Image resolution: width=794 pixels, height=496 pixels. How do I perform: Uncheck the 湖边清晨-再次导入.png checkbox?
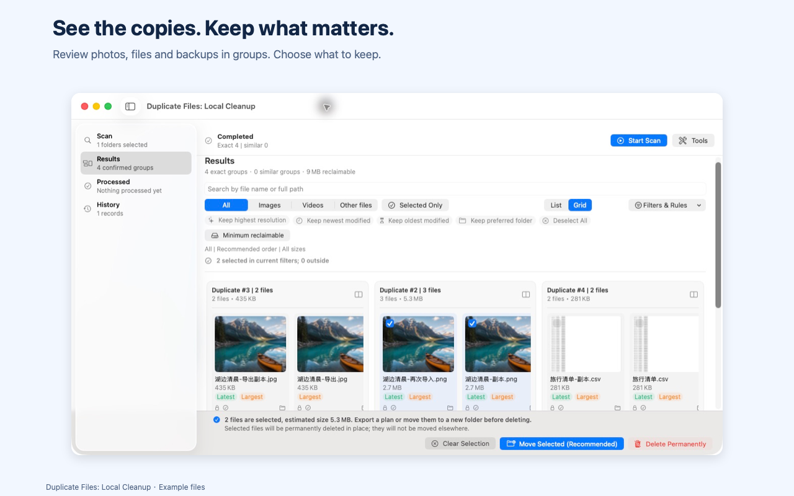pos(390,323)
